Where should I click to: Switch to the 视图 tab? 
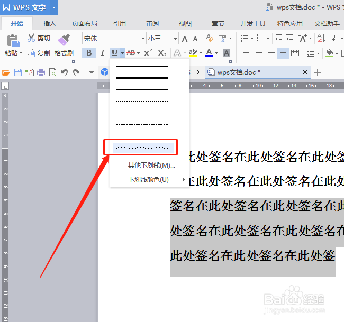click(185, 23)
